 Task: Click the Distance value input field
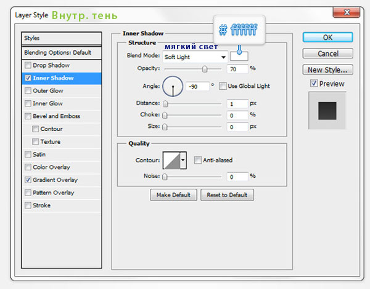(237, 103)
